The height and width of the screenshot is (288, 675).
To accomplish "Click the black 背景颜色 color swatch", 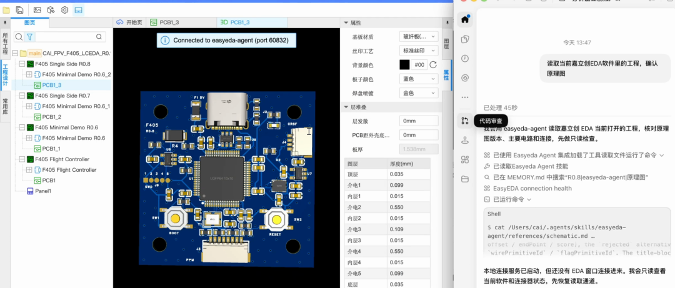I will 404,65.
